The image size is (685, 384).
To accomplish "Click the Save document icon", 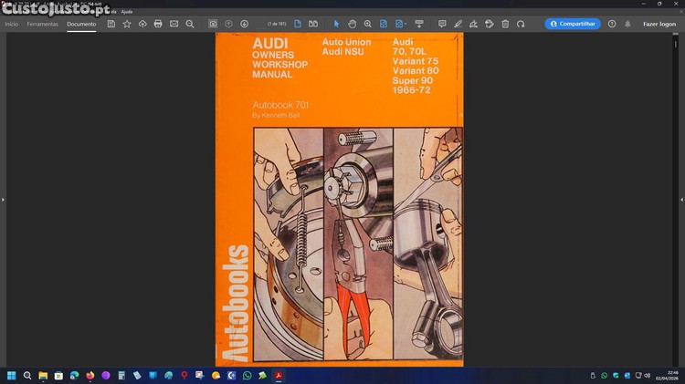I will click(x=111, y=24).
